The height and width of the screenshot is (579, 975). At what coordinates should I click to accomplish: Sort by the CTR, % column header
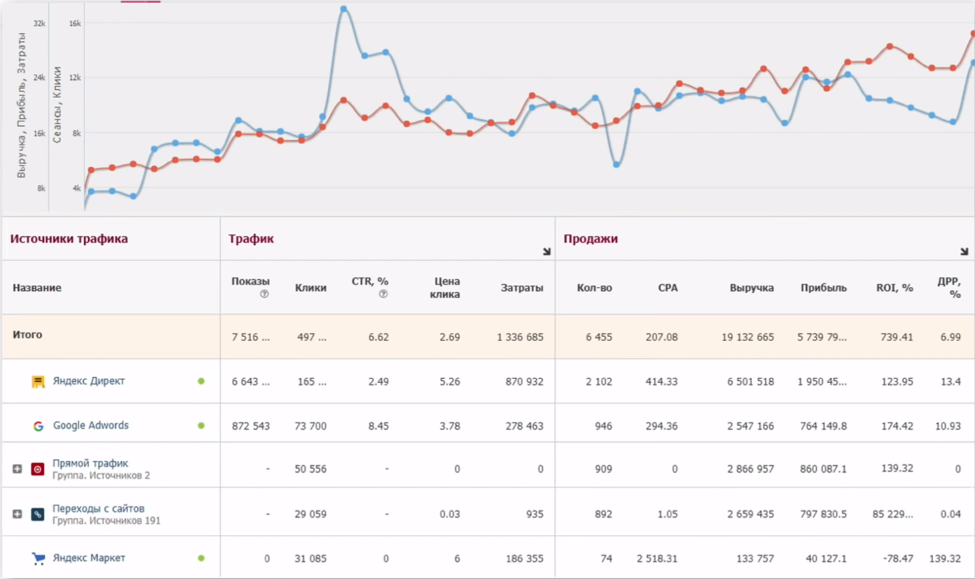[x=370, y=281]
